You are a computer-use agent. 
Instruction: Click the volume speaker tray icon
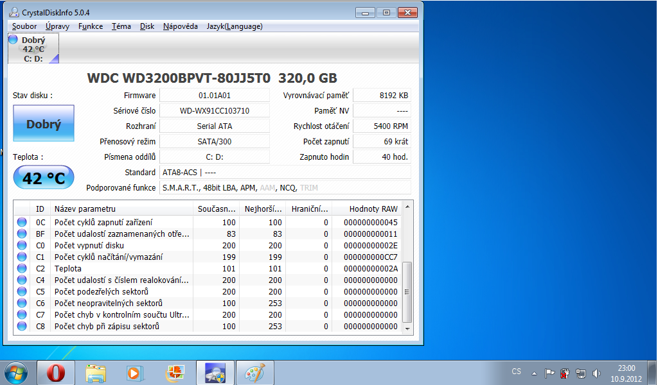point(596,373)
